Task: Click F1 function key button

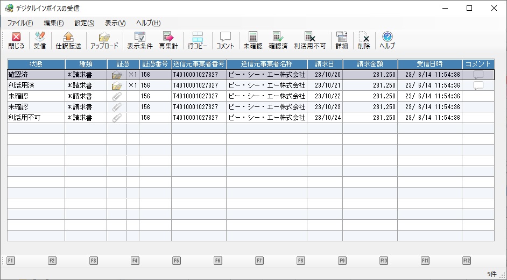Action: tap(11, 261)
